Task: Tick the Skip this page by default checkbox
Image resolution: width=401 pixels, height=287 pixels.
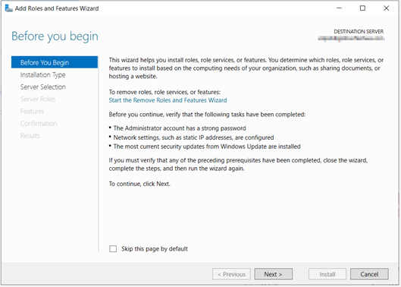Action: tap(113, 249)
